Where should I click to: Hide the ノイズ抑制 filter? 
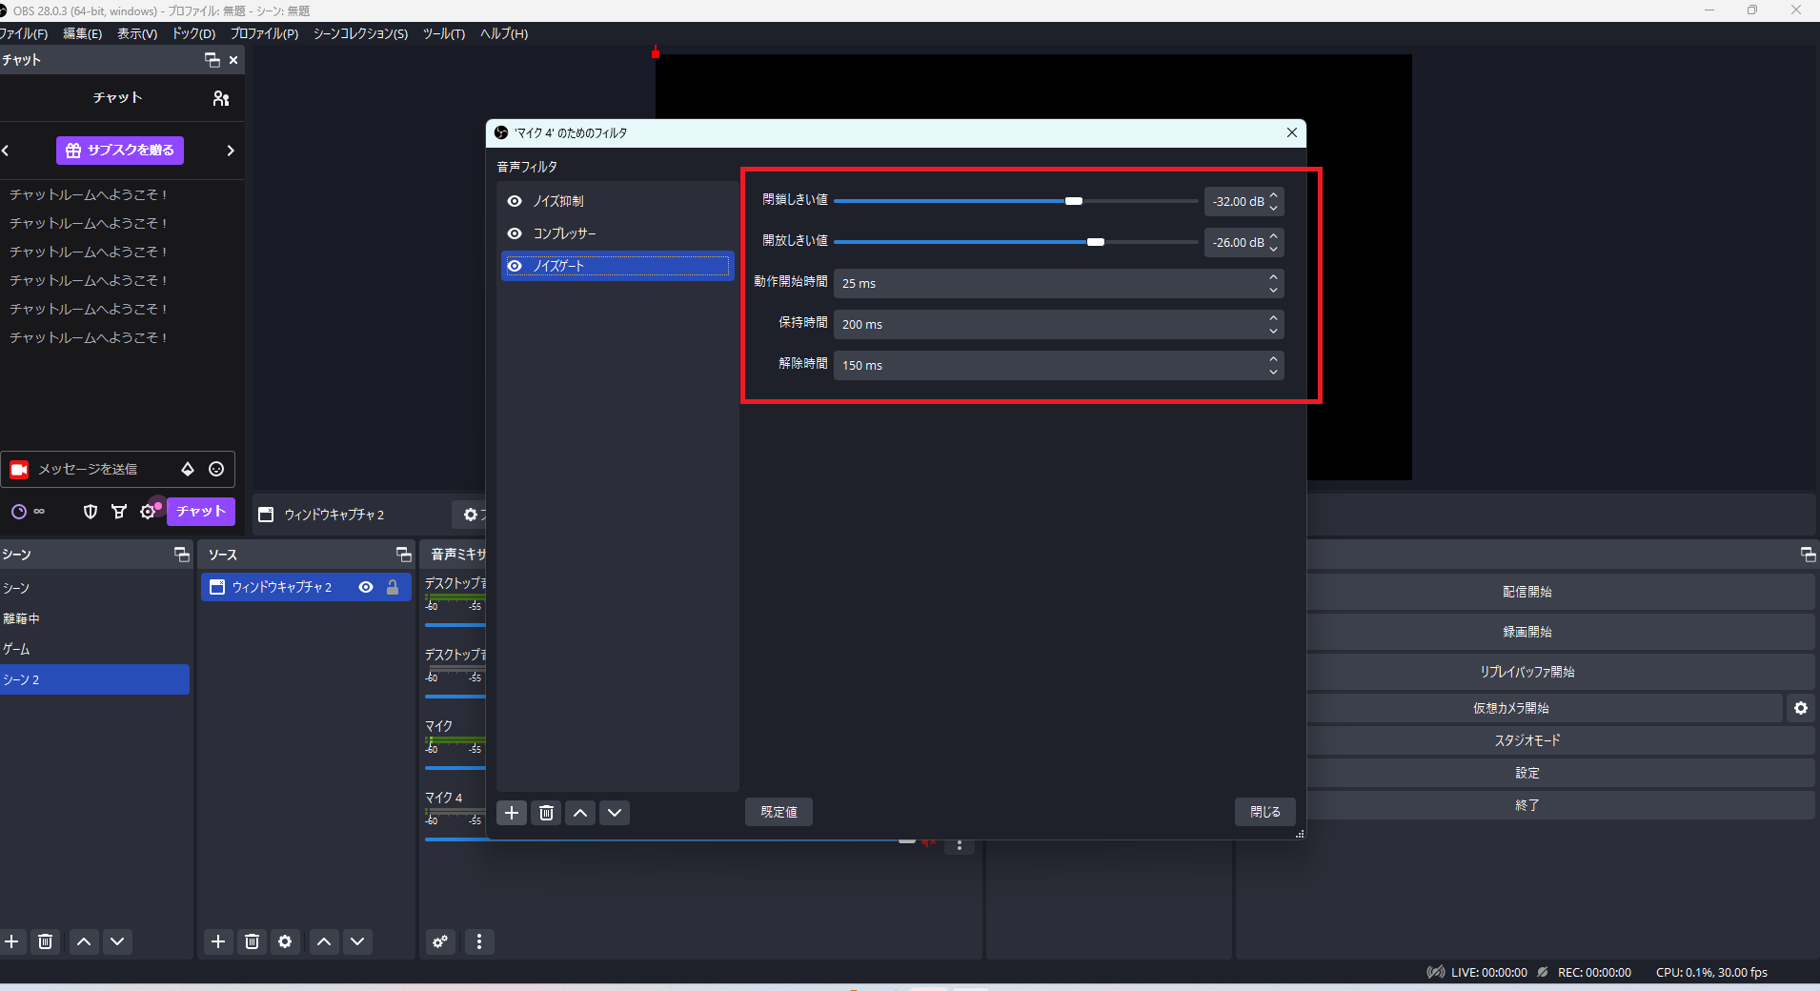516,201
